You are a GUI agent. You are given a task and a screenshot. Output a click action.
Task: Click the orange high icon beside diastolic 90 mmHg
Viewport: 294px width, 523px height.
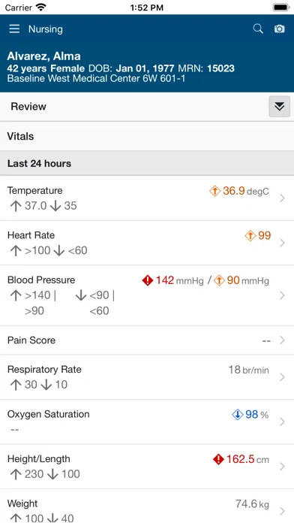tap(219, 280)
